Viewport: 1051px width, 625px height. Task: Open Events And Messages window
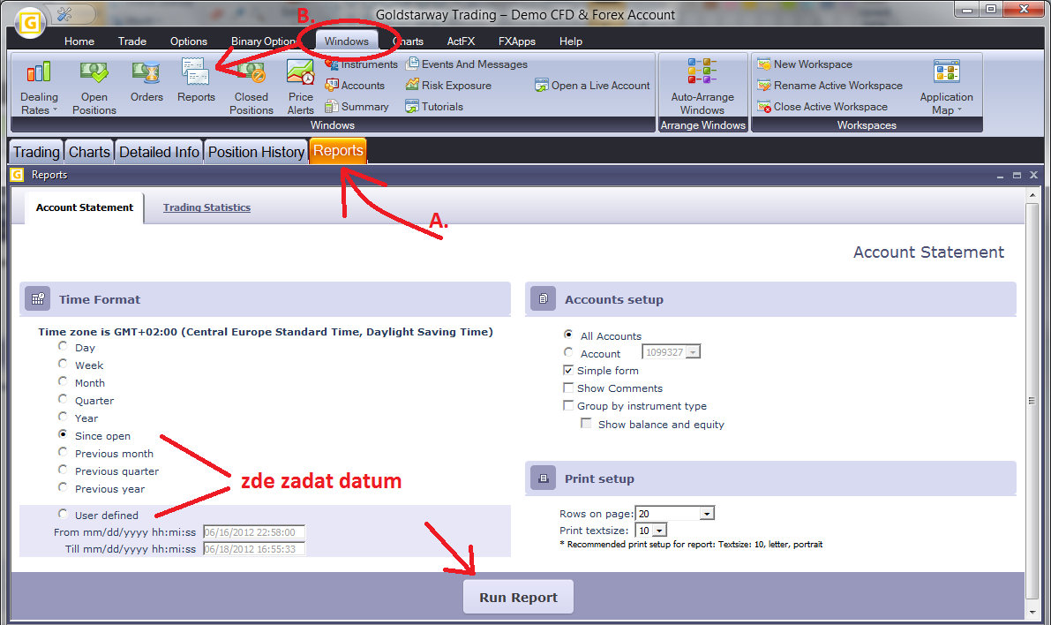[467, 64]
